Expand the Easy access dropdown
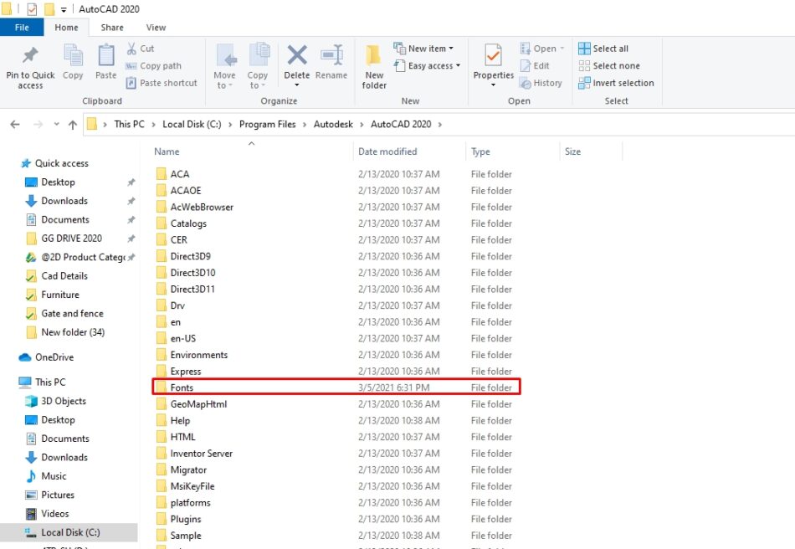The image size is (795, 549). [433, 66]
